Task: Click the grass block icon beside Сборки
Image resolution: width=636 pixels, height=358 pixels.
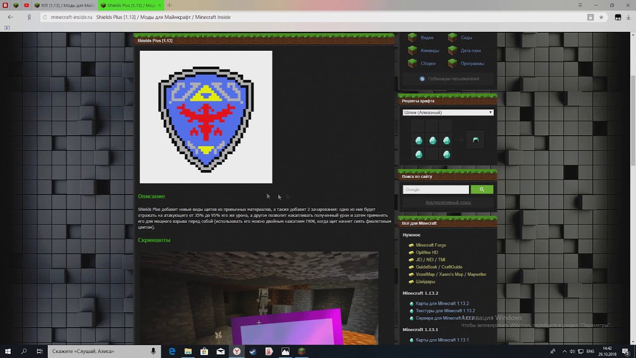Action: coord(412,63)
